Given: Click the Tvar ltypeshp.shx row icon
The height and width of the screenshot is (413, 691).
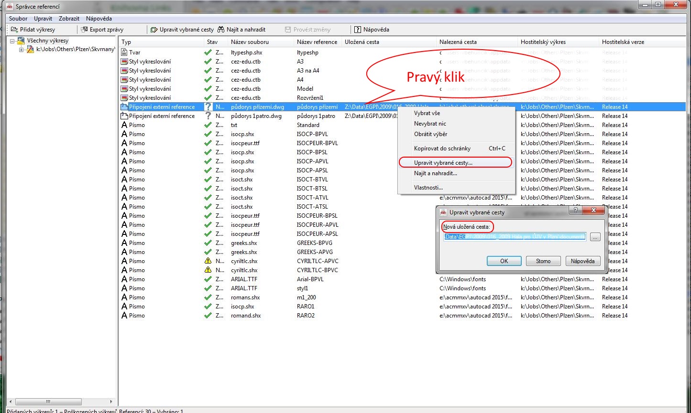Looking at the screenshot, I should tap(124, 53).
